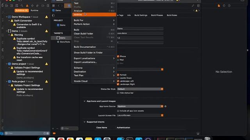Toggle the iPhone checkbox
This screenshot has height=140, width=250.
pyautogui.click(x=118, y=56)
